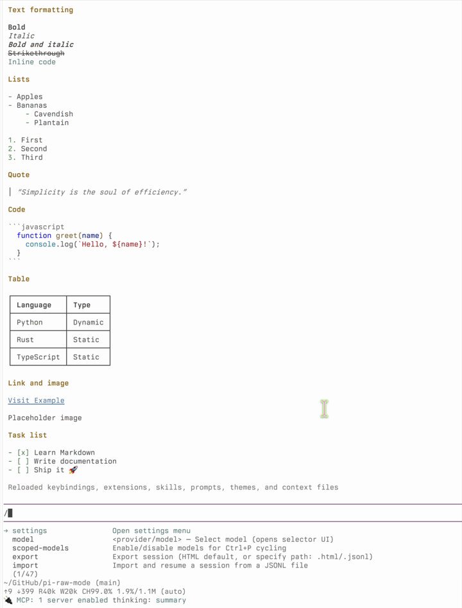Check the Ship it task box

pos(23,469)
